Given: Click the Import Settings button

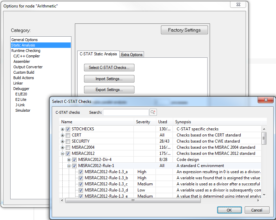Looking at the screenshot, I should (109, 79).
